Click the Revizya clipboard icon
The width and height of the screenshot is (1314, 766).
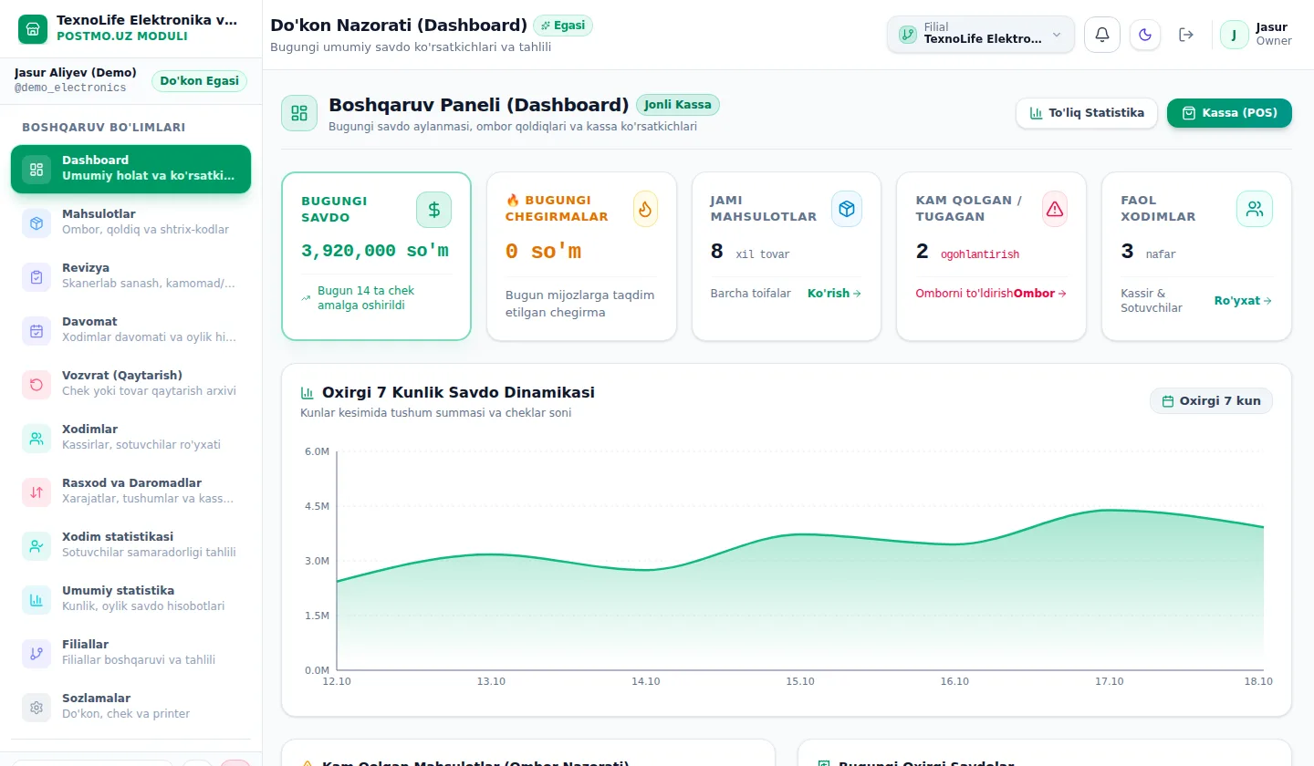coord(36,277)
